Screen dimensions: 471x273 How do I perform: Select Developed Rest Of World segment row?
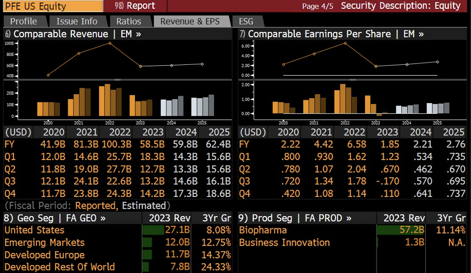pyautogui.click(x=117, y=267)
